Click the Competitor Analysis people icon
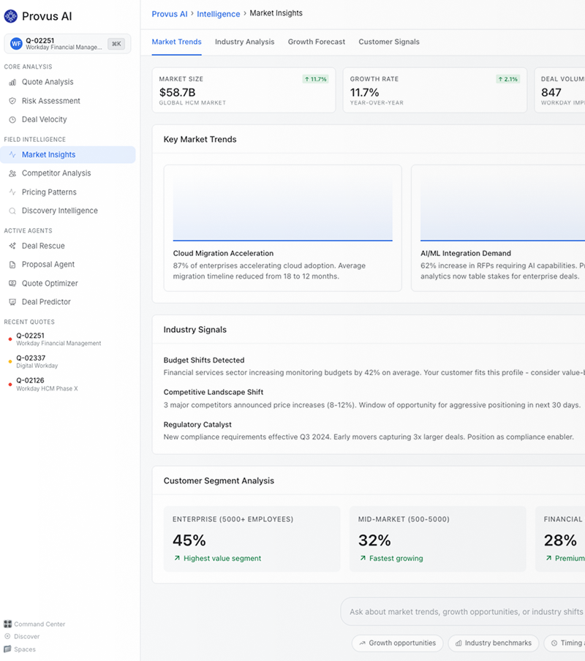585x661 pixels. click(x=12, y=174)
